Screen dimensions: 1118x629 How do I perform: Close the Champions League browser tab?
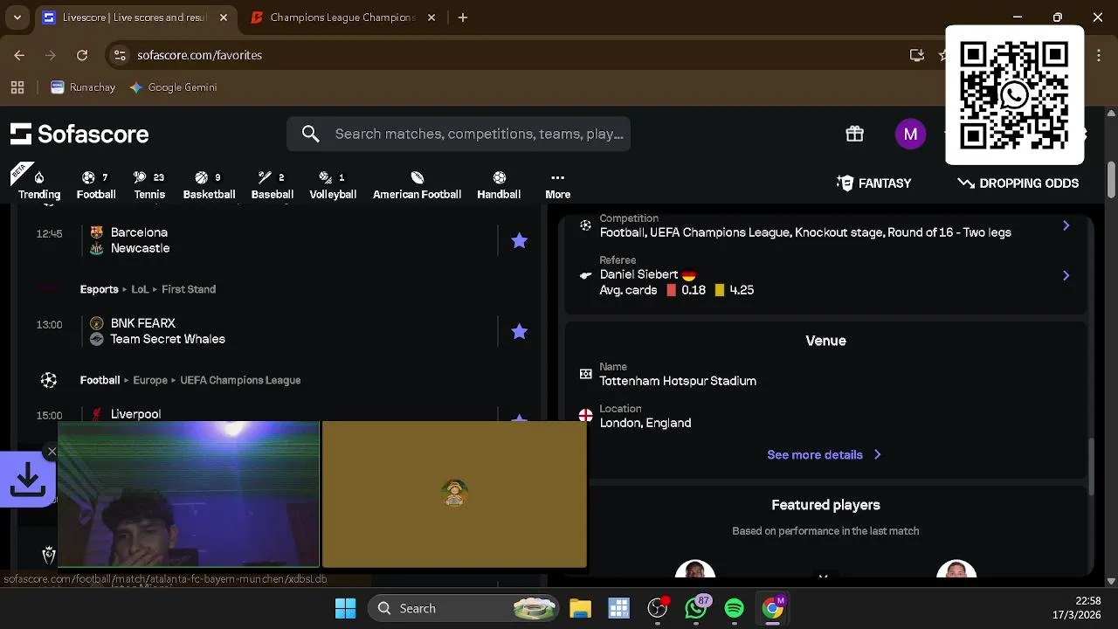431,17
